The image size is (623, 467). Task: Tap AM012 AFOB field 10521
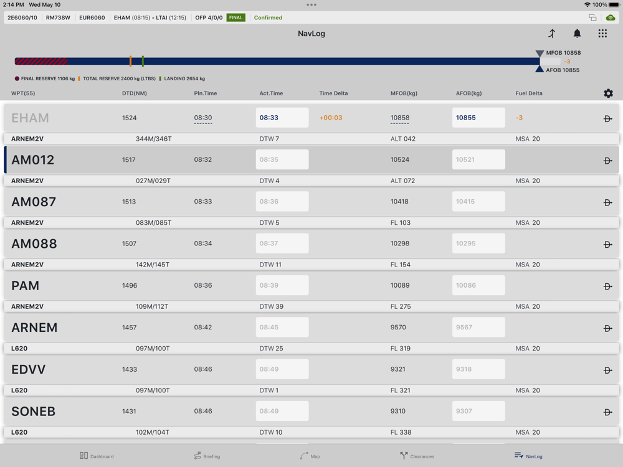478,159
